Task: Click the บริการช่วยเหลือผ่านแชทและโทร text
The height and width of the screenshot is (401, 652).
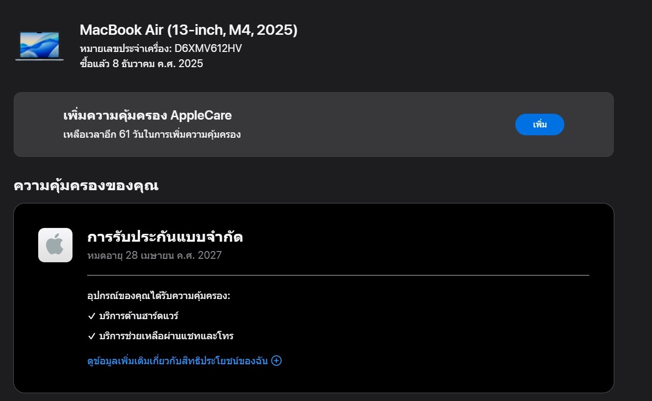Action: point(166,336)
